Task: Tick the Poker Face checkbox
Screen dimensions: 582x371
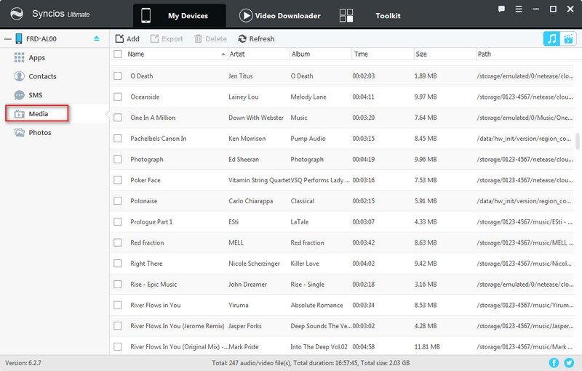Action: click(118, 180)
